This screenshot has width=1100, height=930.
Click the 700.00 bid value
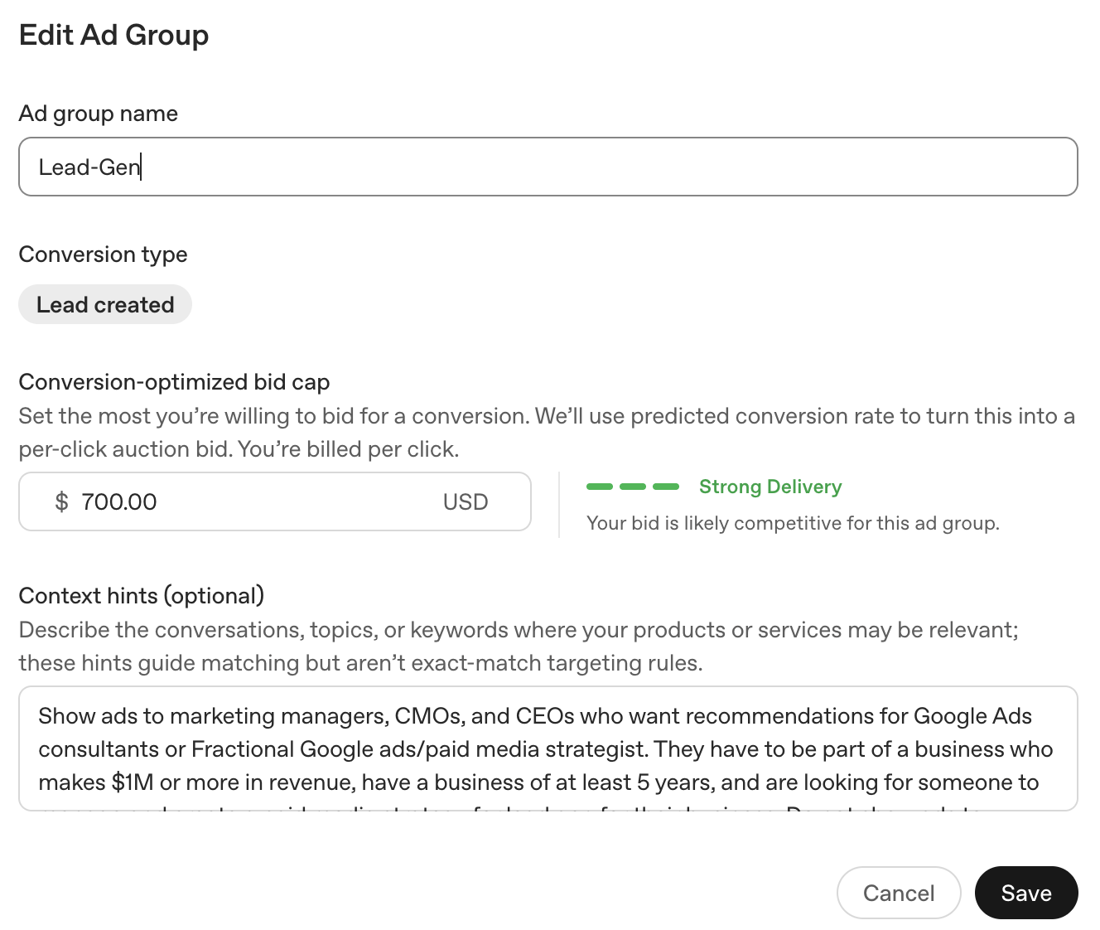click(119, 501)
